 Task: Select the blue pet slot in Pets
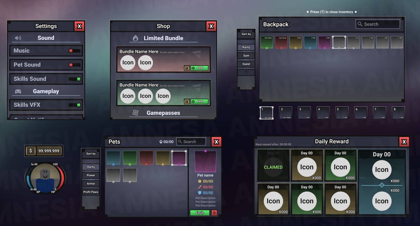point(113,158)
